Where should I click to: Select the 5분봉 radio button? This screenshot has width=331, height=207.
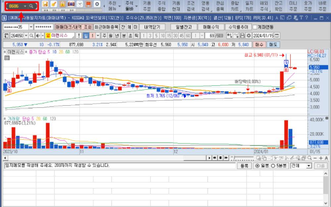[273, 166]
